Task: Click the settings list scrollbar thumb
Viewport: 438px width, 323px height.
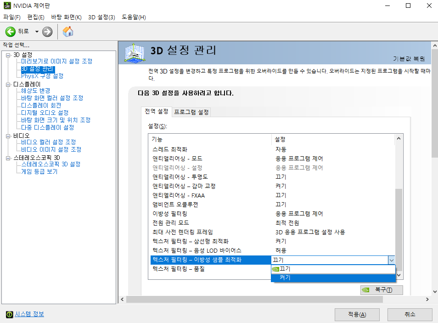Action: coord(399,229)
